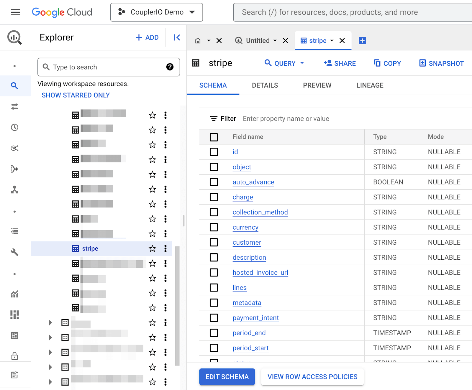Open more options for stripe table
The height and width of the screenshot is (390, 472).
[165, 249]
